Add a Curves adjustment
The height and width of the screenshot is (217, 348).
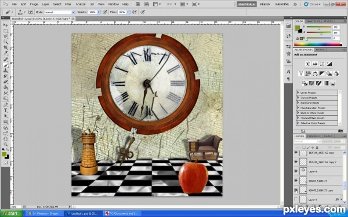(x=322, y=64)
